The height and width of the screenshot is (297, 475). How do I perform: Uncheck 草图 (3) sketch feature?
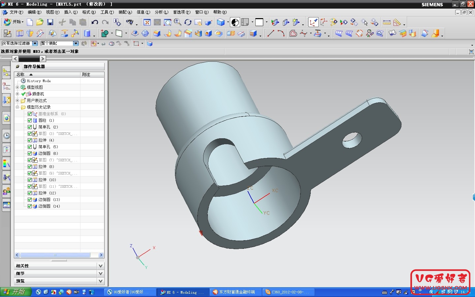click(x=30, y=134)
